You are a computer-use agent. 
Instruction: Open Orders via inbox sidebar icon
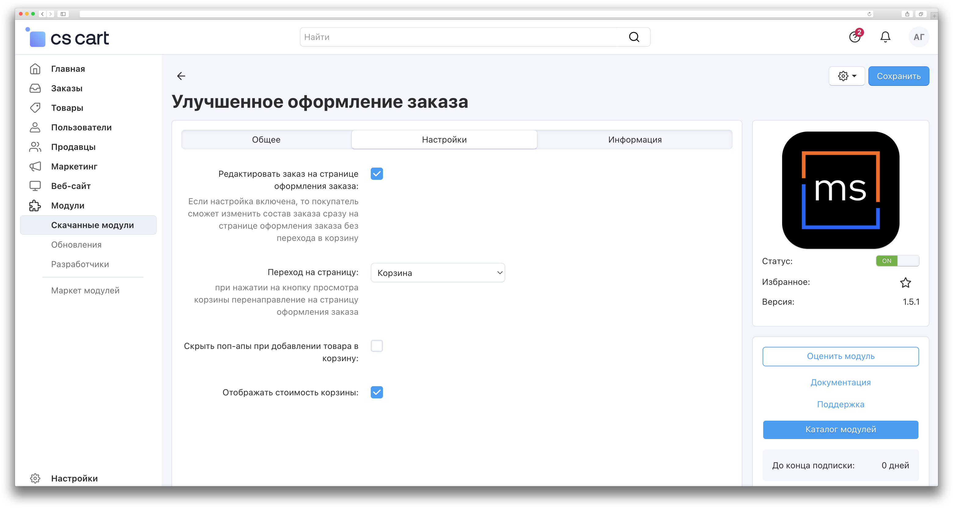(35, 88)
